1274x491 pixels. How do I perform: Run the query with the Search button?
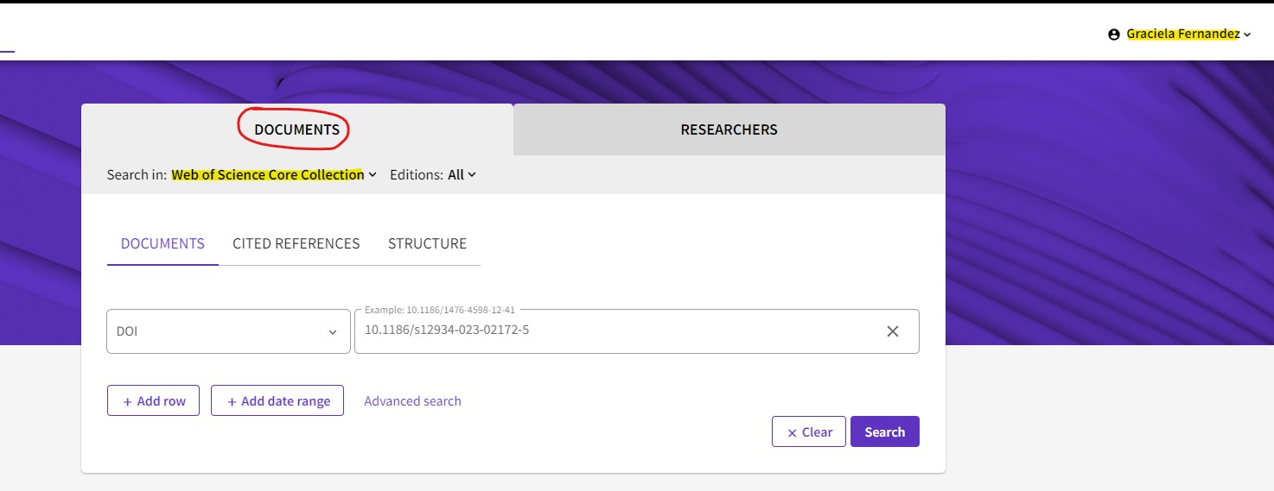coord(884,432)
